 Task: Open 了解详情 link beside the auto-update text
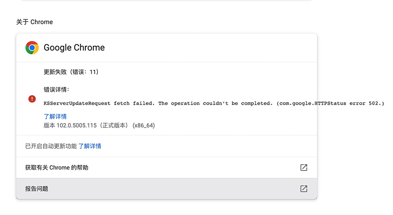[90, 146]
